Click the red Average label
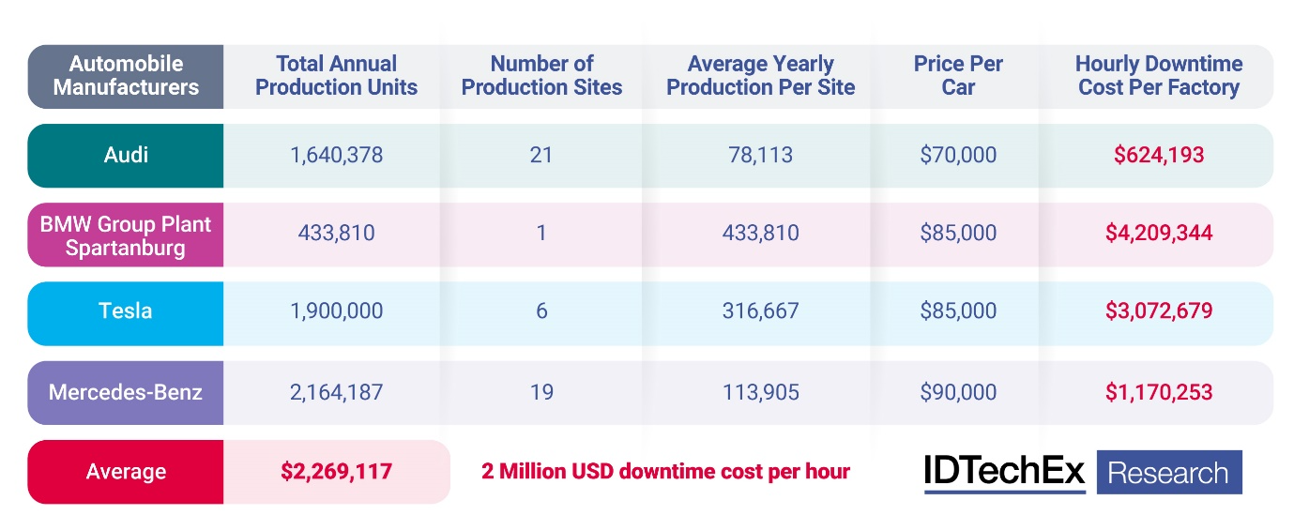Image resolution: width=1294 pixels, height=530 pixels. pos(126,472)
